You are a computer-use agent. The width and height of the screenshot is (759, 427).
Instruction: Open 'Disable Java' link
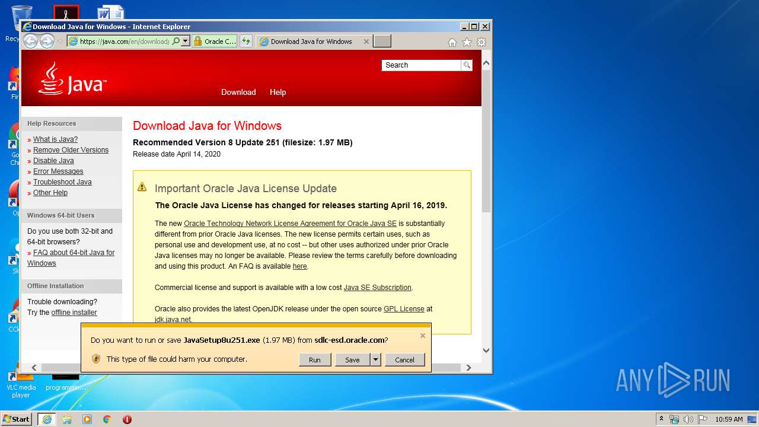click(53, 161)
